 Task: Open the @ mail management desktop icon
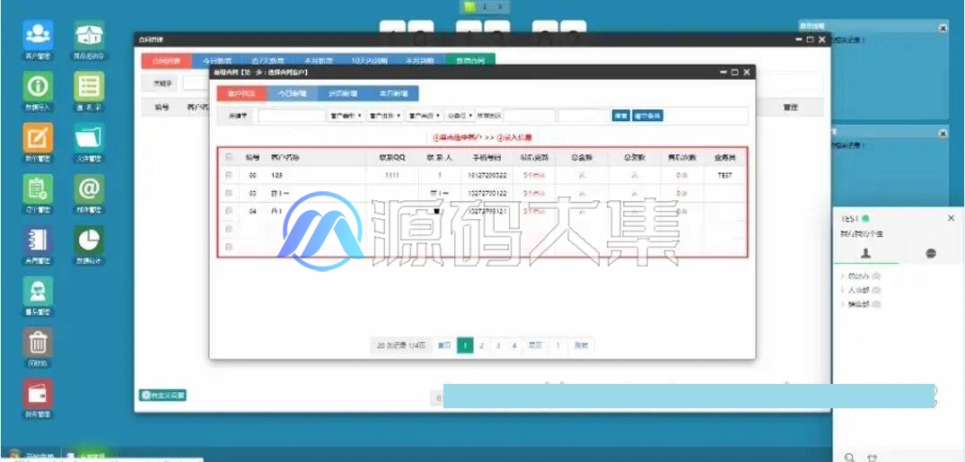coord(89,189)
